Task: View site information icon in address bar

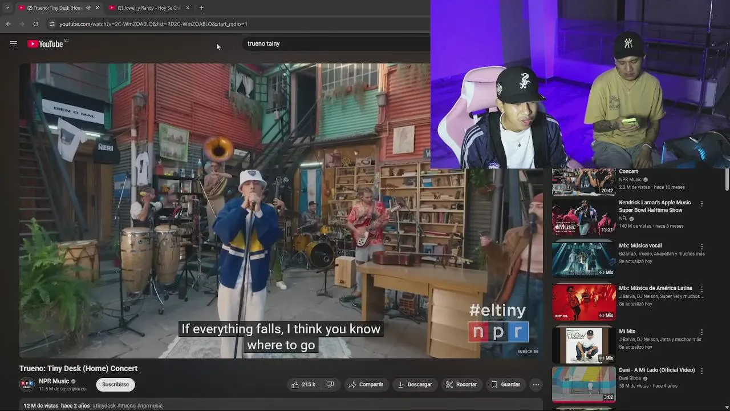Action: click(52, 24)
